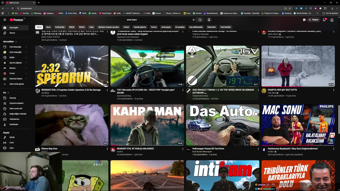340x191 pixels.
Task: Expand the Siz section chevron
Action: (x=8, y=93)
